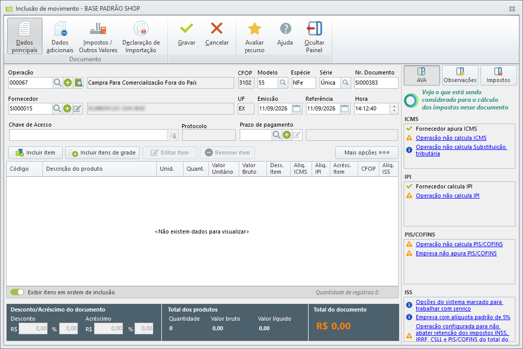The height and width of the screenshot is (349, 523).
Task: Open the Declaração de Importação section
Action: click(141, 36)
